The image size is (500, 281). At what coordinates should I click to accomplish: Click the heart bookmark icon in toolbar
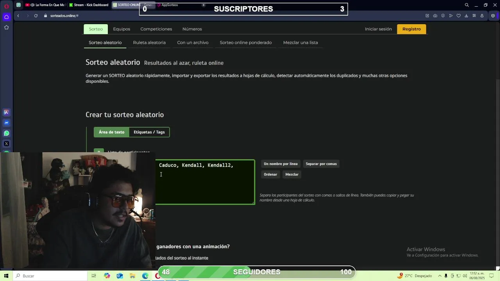click(459, 16)
